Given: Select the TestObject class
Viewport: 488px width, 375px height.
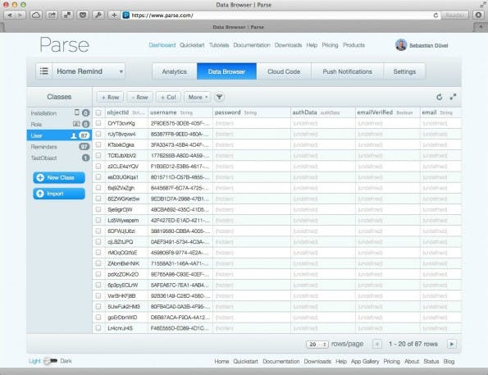Looking at the screenshot, I should pos(59,158).
